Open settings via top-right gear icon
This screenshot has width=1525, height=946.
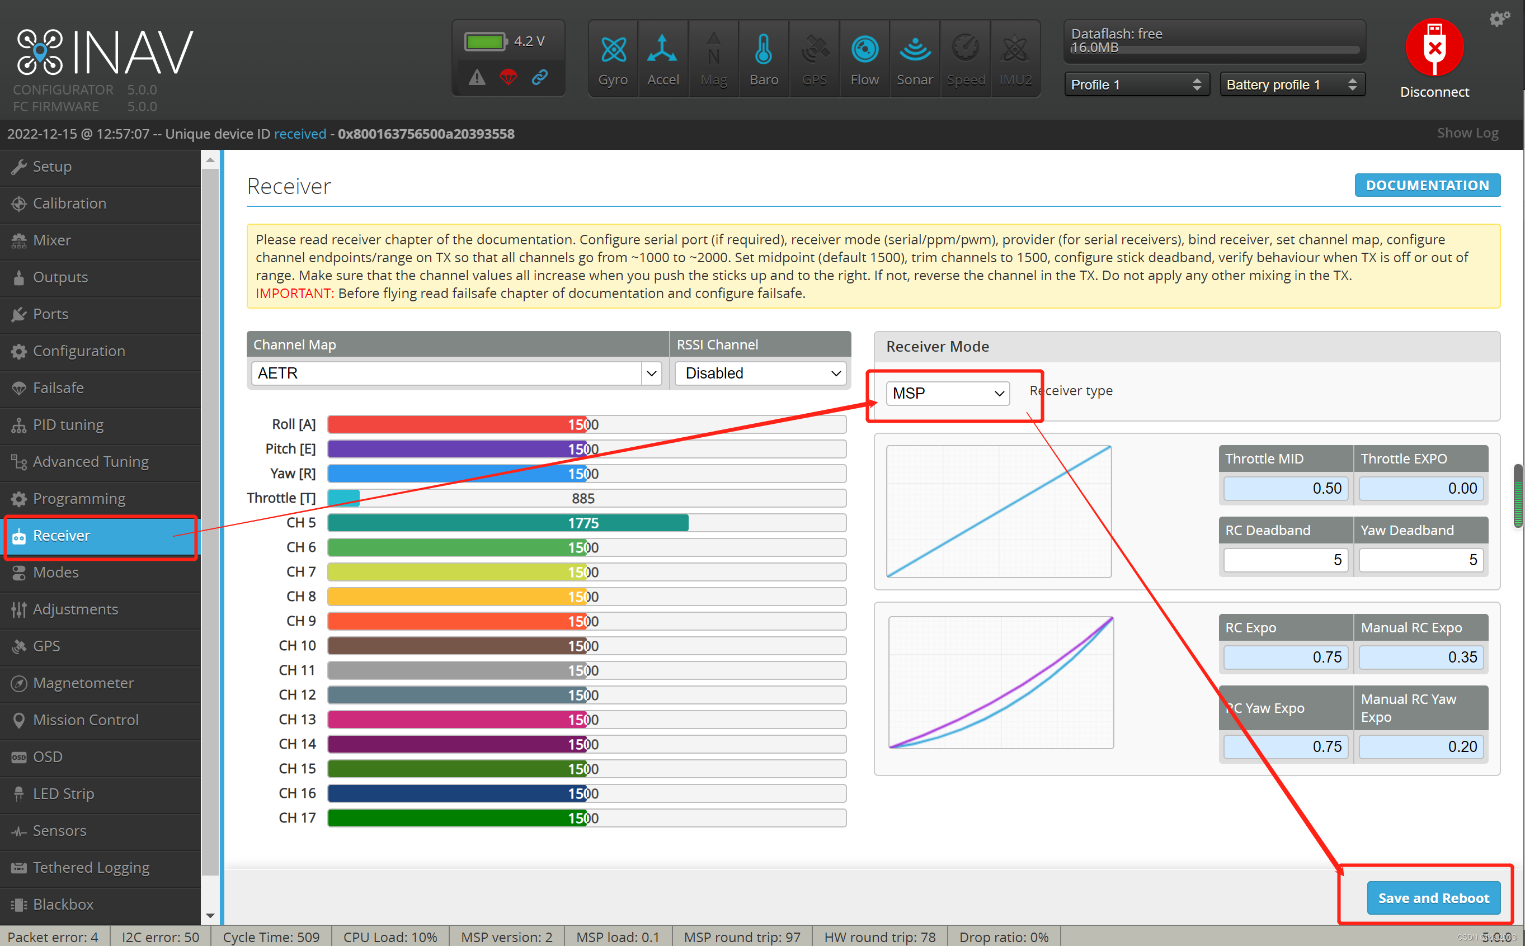(x=1499, y=18)
